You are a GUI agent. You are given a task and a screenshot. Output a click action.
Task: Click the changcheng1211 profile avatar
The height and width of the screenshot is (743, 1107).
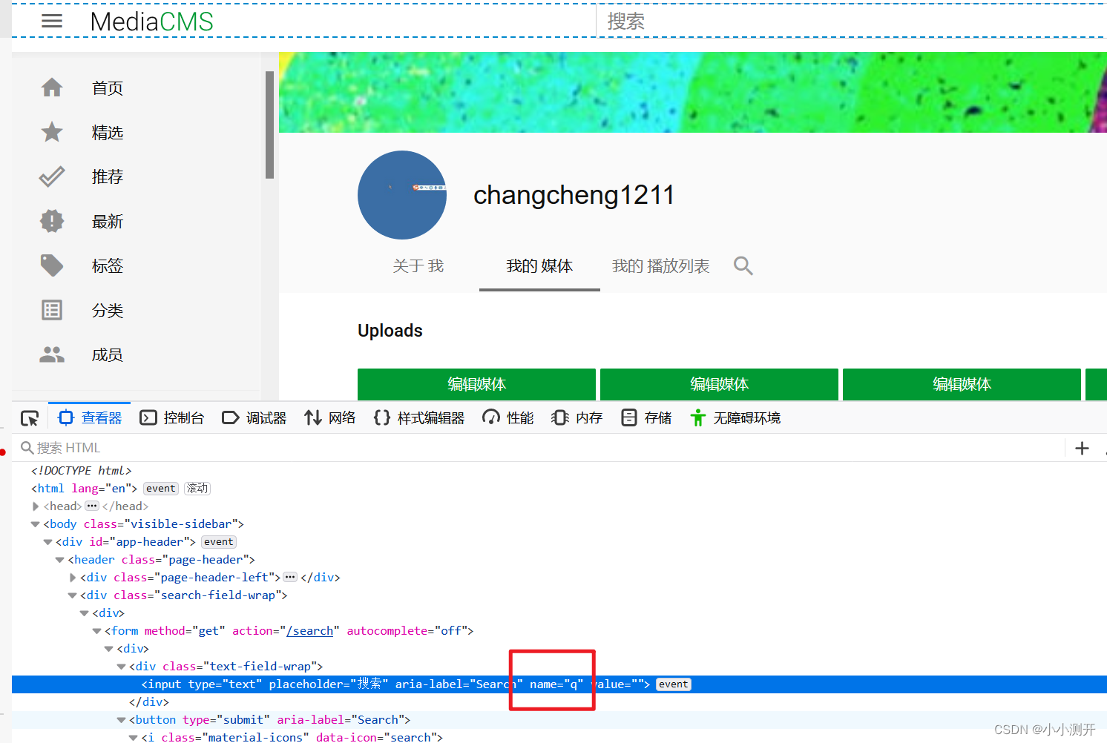pos(402,195)
